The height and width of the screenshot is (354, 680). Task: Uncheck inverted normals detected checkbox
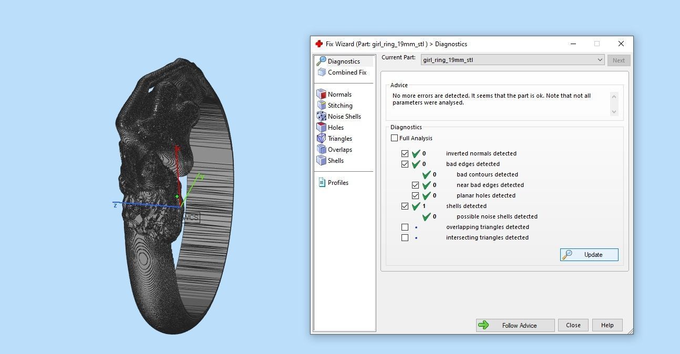(405, 153)
